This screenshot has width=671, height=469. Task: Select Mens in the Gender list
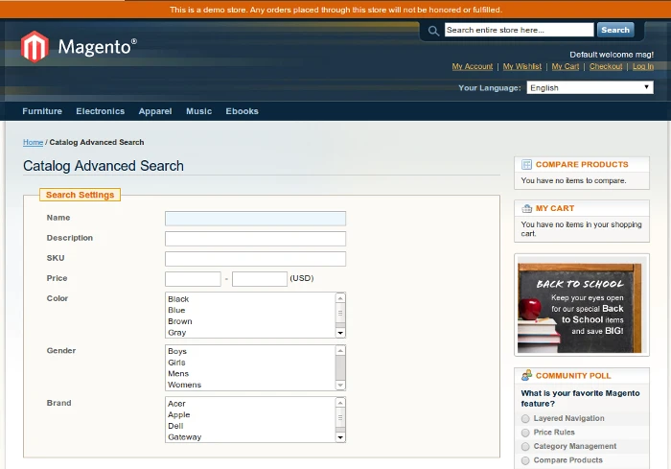coord(251,373)
